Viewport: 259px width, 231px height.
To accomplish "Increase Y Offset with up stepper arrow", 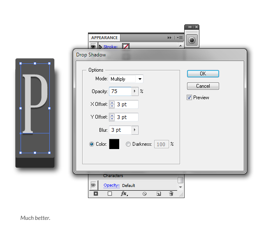I will (112, 115).
